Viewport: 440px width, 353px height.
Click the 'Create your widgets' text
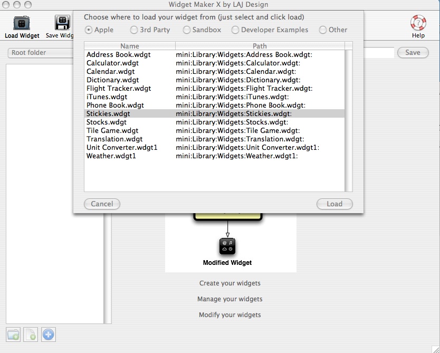(x=230, y=283)
